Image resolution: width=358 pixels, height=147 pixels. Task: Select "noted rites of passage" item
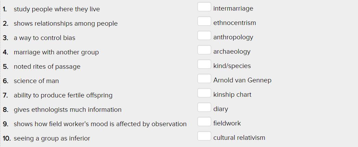coord(47,67)
